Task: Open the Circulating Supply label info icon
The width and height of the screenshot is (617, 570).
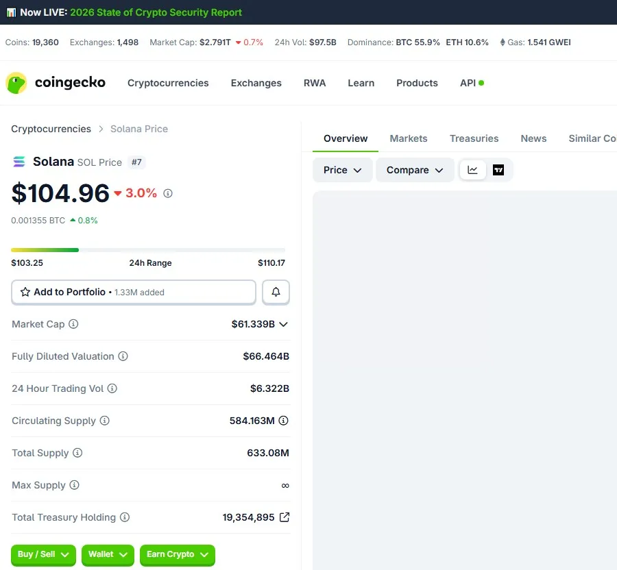Action: coord(105,421)
